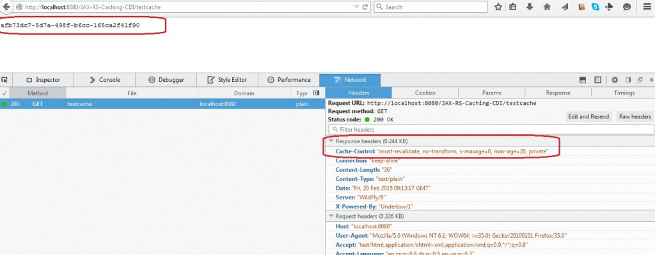The image size is (655, 255).
Task: Sort requests by Domain column header
Action: coord(244,93)
